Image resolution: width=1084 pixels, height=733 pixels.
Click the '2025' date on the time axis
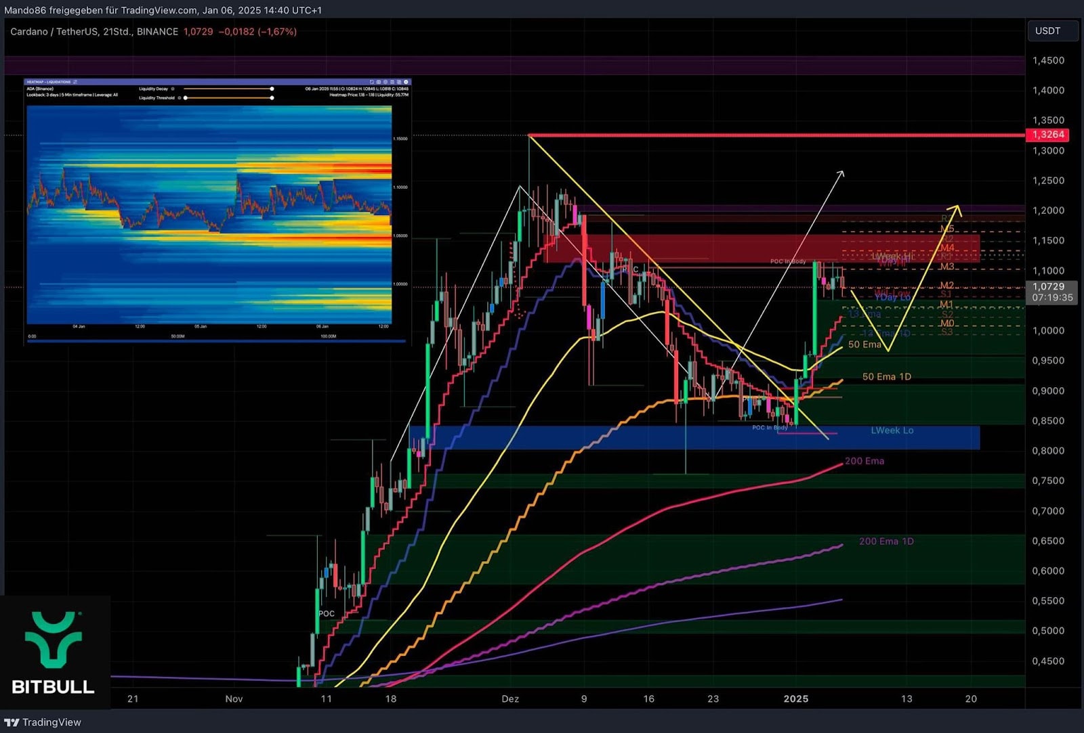click(796, 698)
